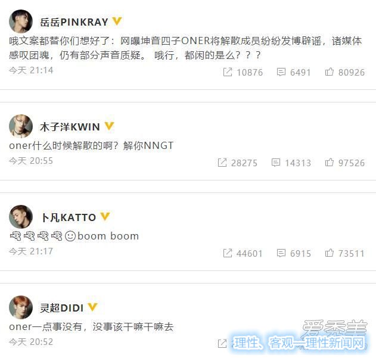
Task: Repost the 灵超DIDI post
Action: coord(222,343)
